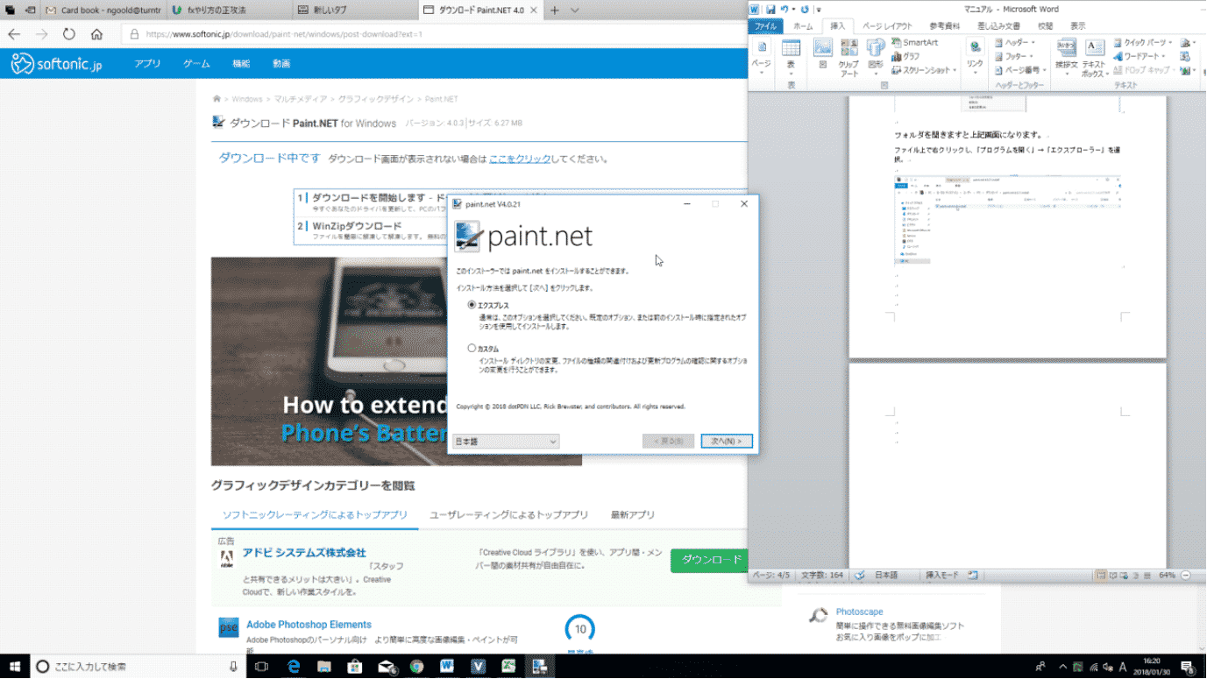Open the ヘッダー dropdown

(x=1015, y=42)
